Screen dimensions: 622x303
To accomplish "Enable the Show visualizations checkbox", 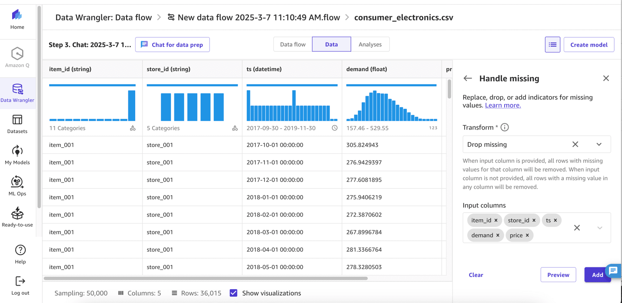I will point(233,293).
